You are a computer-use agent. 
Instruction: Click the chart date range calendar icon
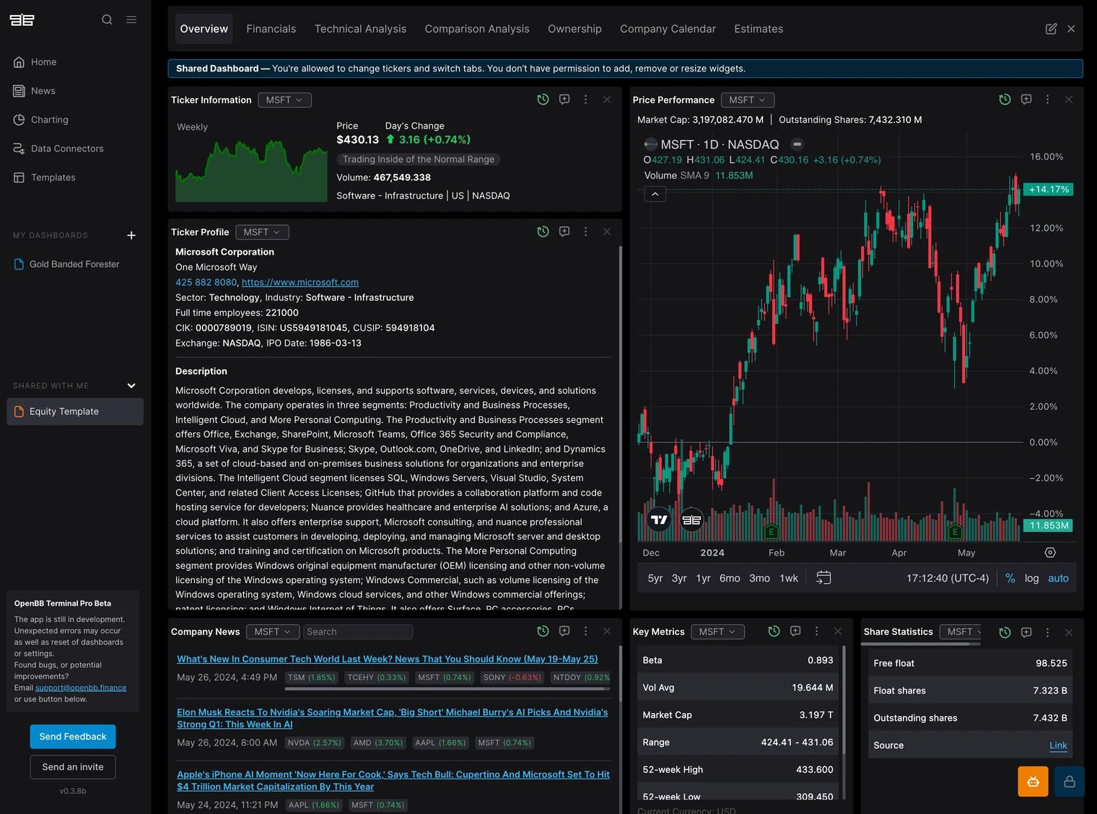[823, 578]
